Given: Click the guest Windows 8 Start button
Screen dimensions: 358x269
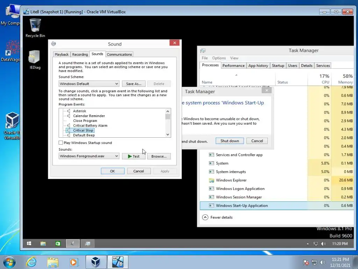Looking at the screenshot, I should coord(29,244).
